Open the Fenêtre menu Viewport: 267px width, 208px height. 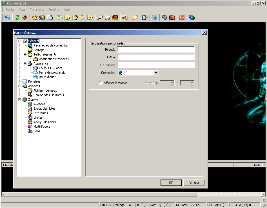[x=54, y=10]
